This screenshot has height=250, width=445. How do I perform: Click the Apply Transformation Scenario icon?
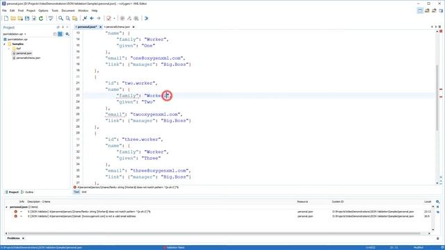tap(122, 19)
